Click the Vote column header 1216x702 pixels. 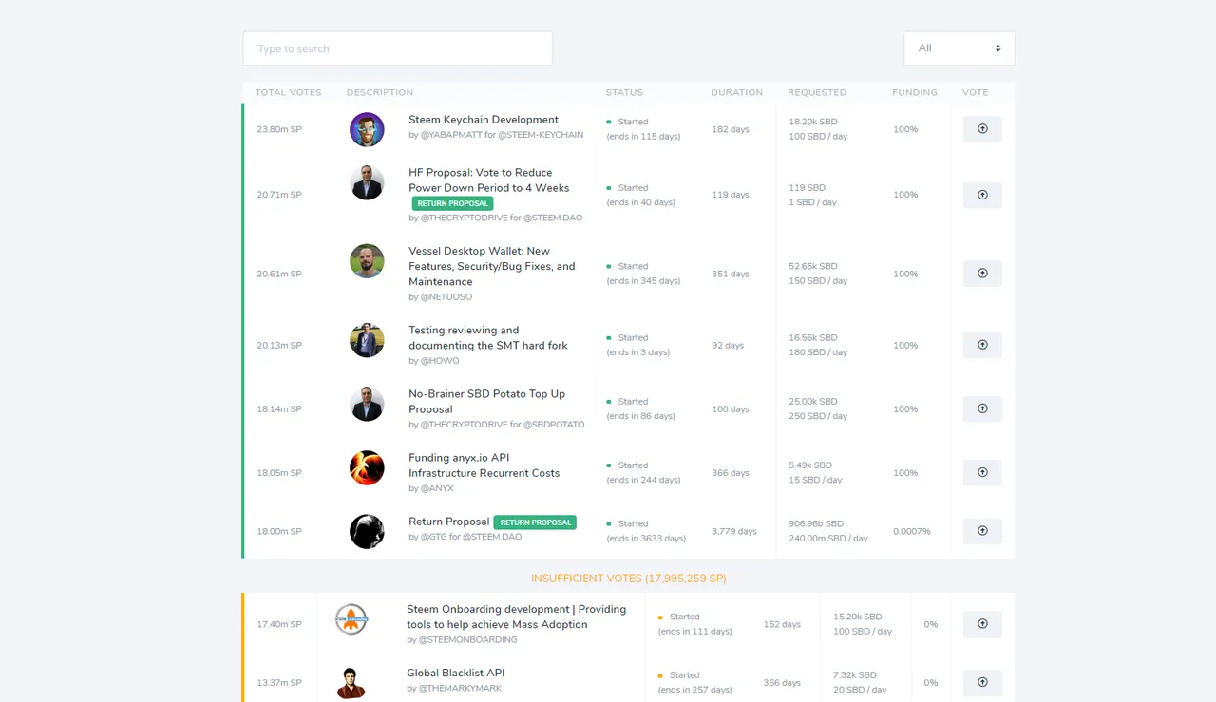click(x=976, y=92)
